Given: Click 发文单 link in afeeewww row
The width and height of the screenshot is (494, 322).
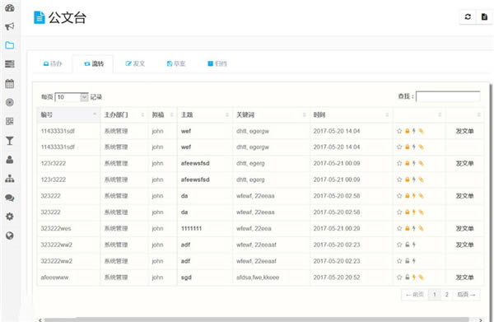Looking at the screenshot, I should pos(464,278).
